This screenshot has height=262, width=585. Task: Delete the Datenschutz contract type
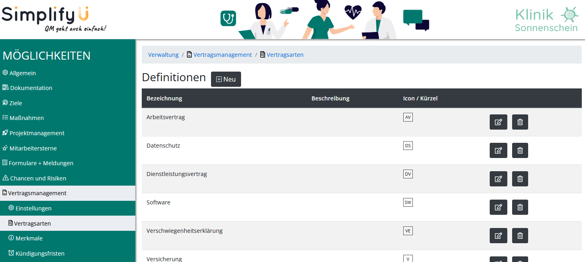click(520, 150)
